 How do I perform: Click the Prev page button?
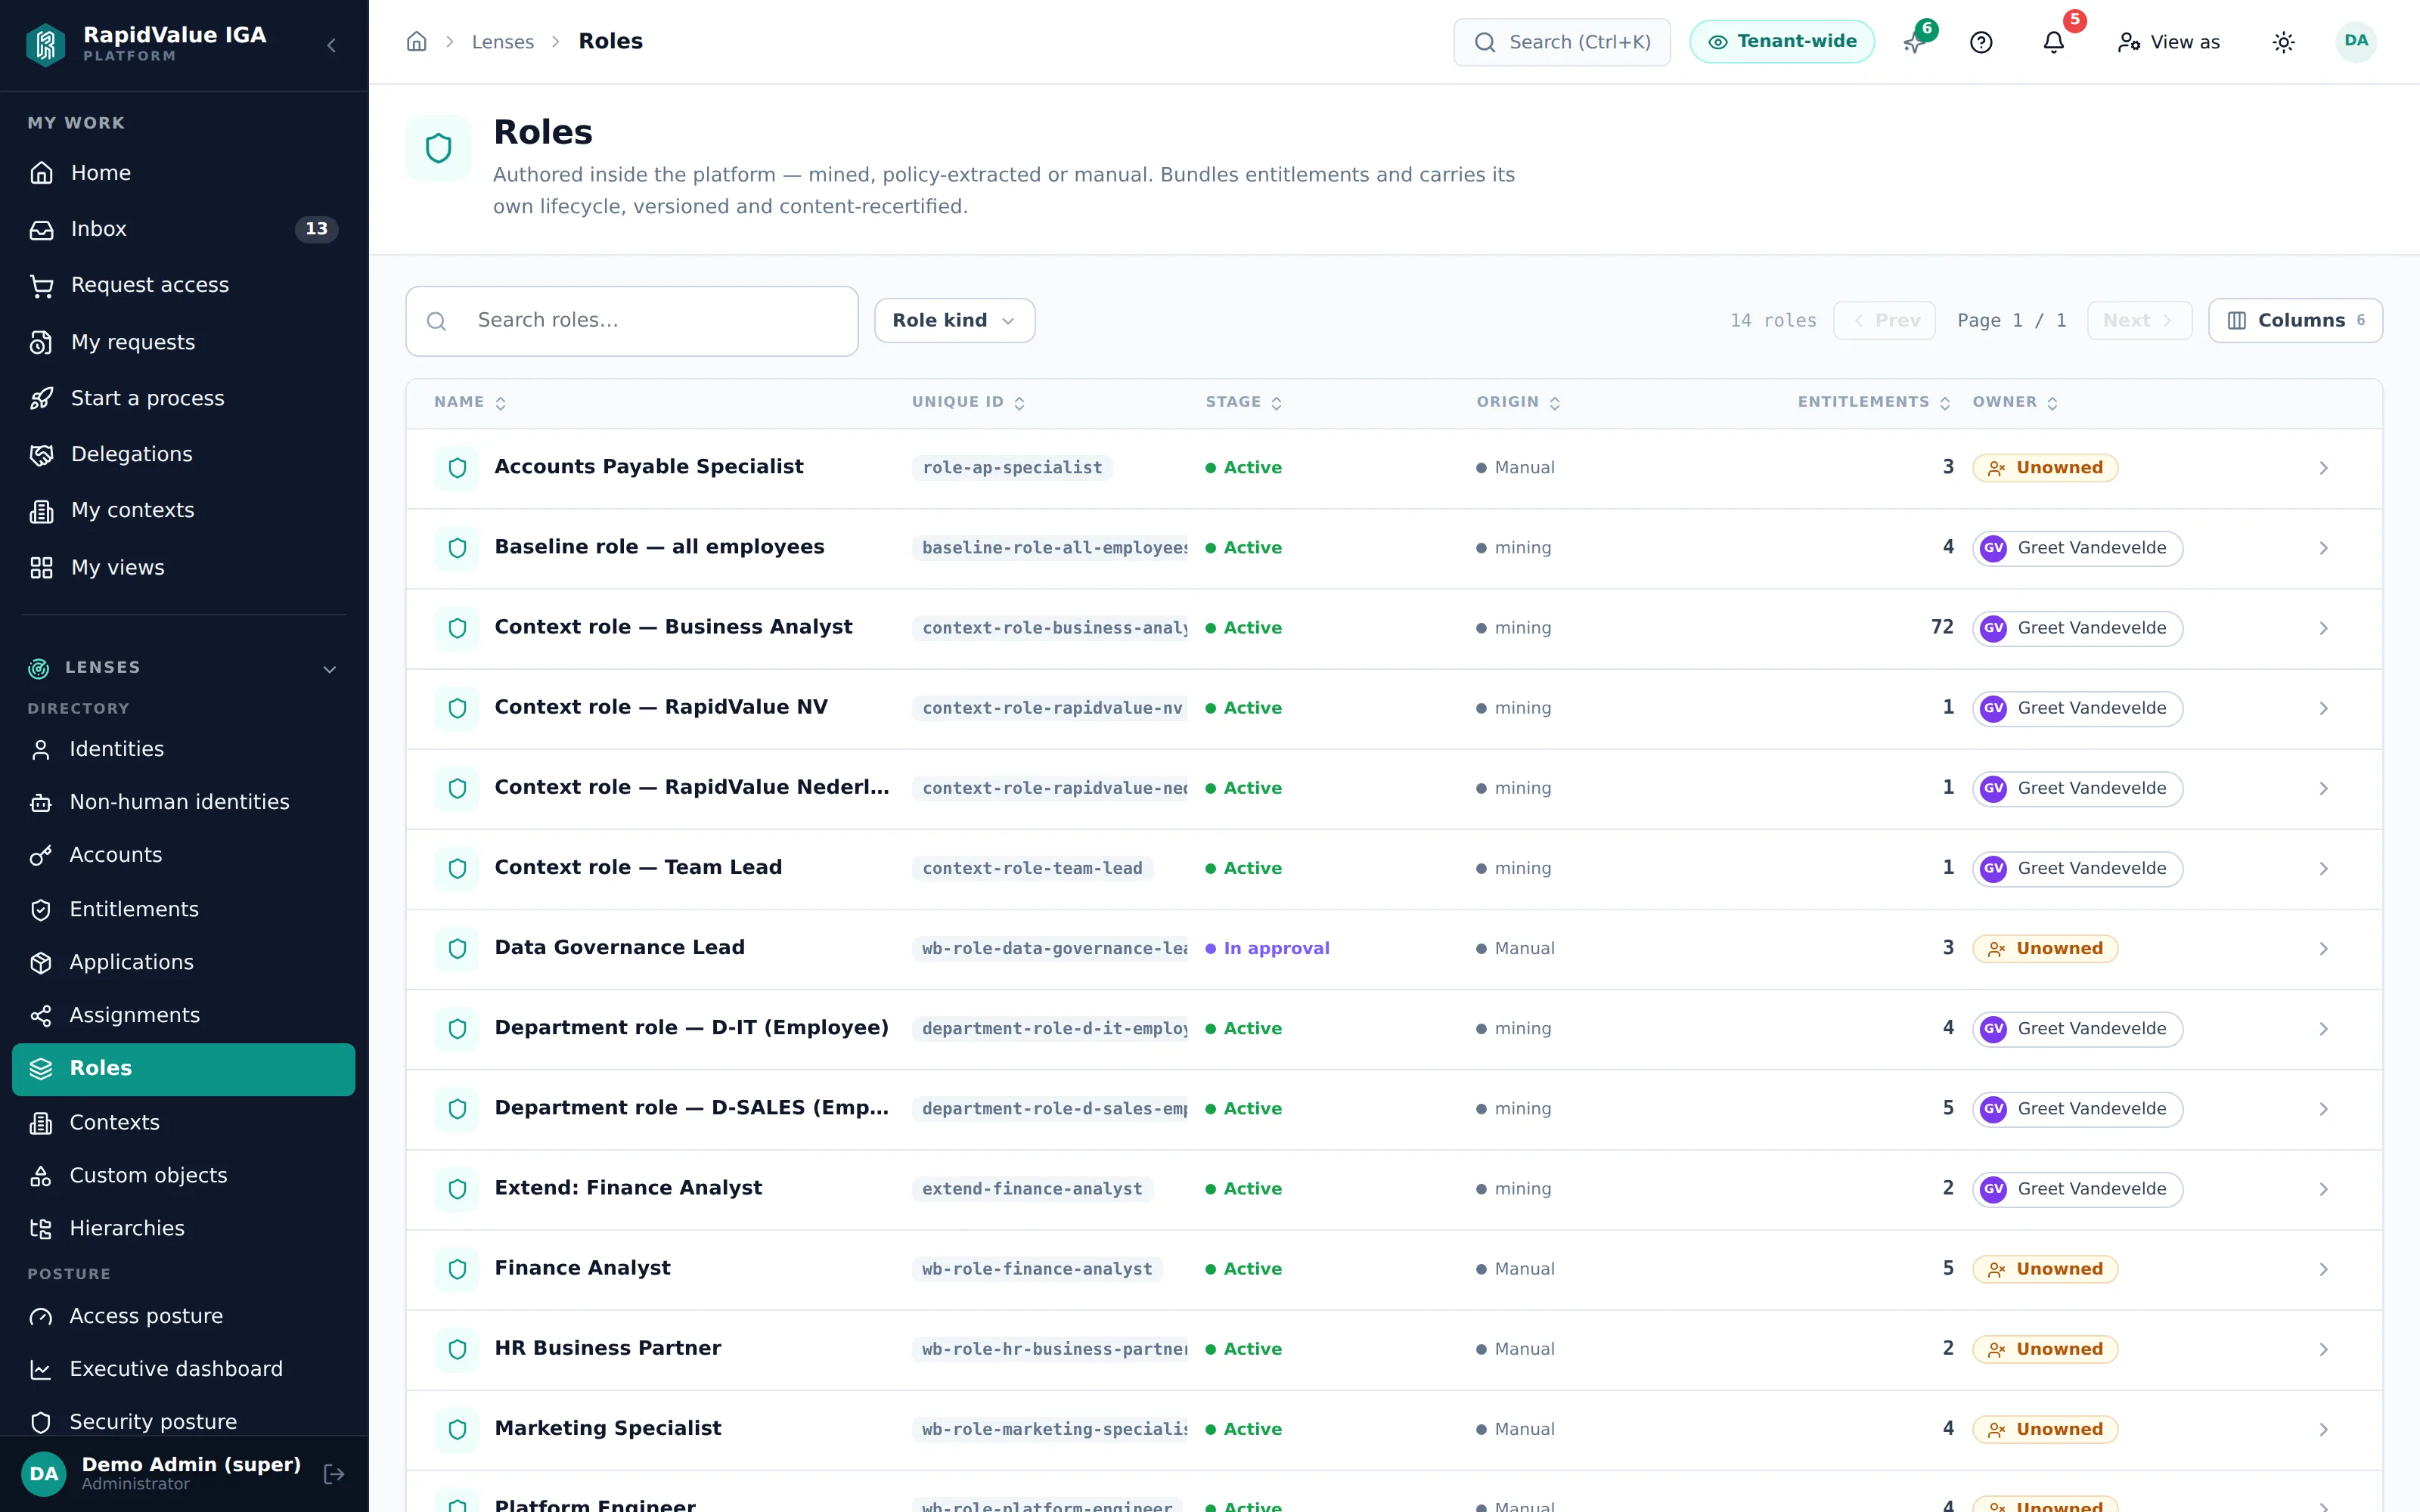click(1885, 320)
